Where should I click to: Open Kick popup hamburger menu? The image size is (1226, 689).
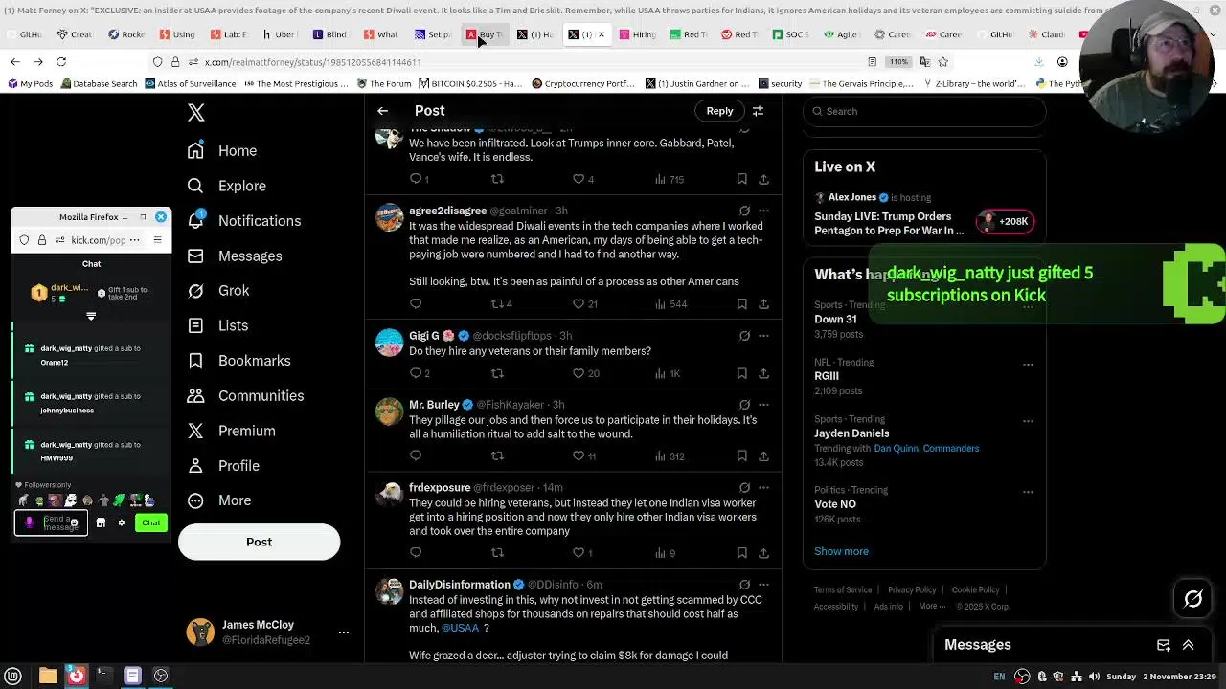(x=158, y=240)
